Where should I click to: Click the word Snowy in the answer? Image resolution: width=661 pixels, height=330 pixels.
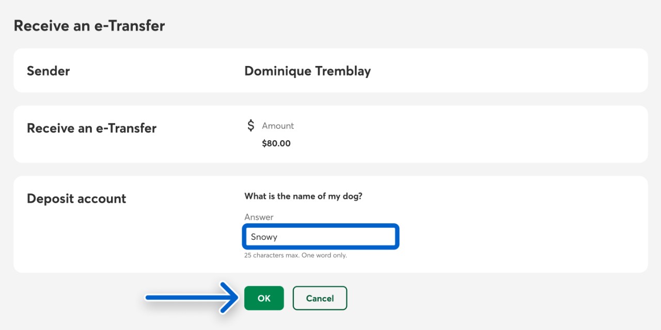point(264,237)
